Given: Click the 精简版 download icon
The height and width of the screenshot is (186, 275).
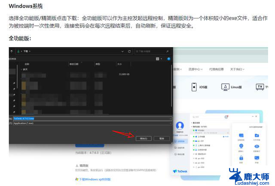Looking at the screenshot, I should pyautogui.click(x=76, y=165).
